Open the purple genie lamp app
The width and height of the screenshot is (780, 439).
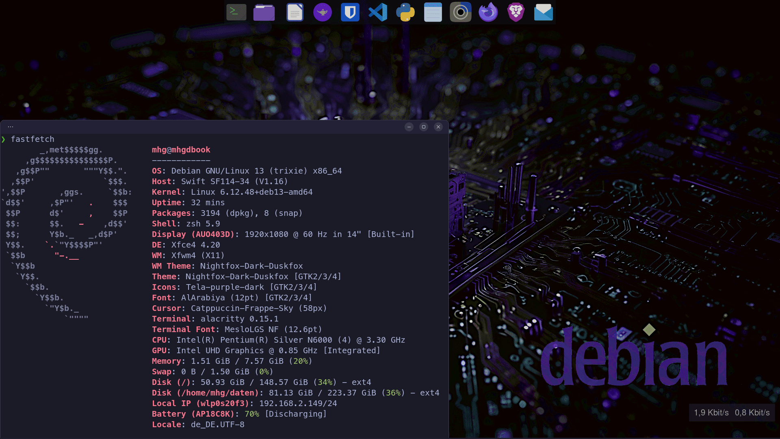[323, 12]
